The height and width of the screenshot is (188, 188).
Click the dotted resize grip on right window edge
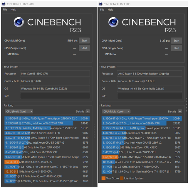click(x=186, y=105)
